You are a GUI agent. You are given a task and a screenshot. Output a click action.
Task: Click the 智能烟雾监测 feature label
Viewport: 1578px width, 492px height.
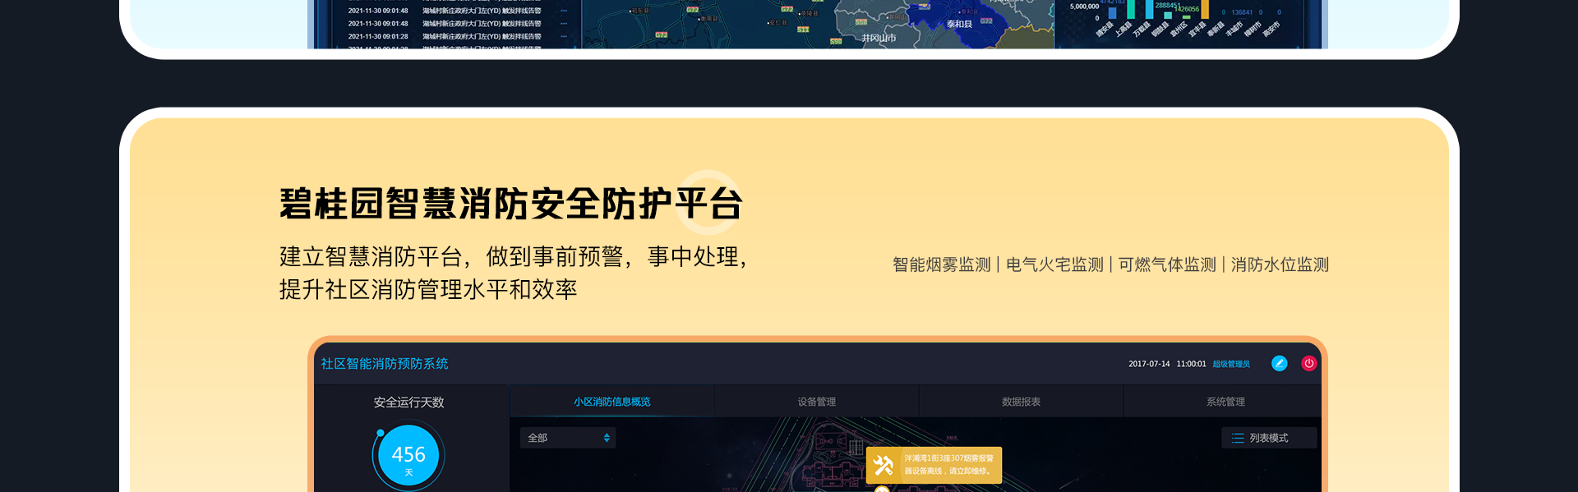tap(942, 264)
